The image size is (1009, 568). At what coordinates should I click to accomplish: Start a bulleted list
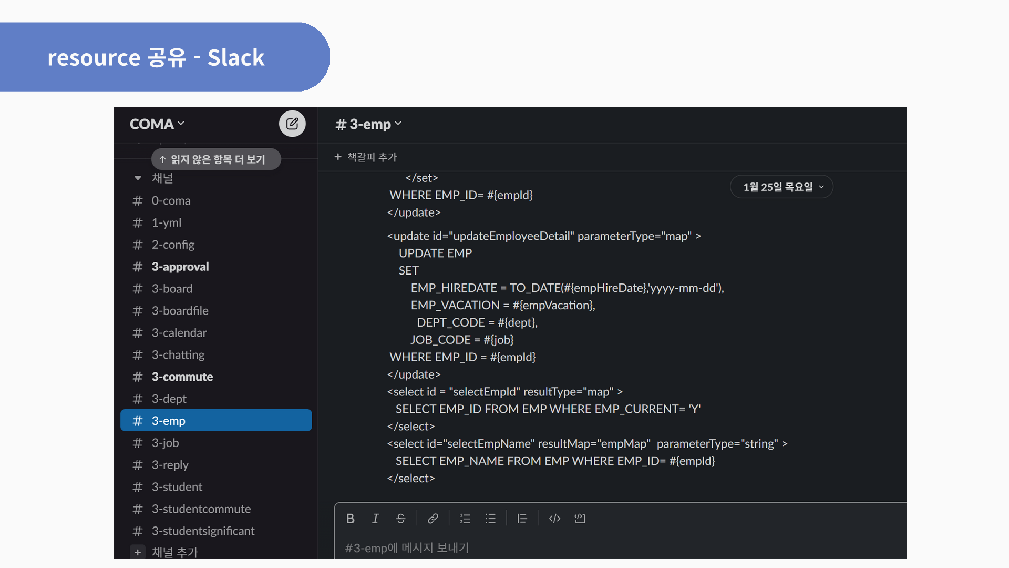click(490, 519)
